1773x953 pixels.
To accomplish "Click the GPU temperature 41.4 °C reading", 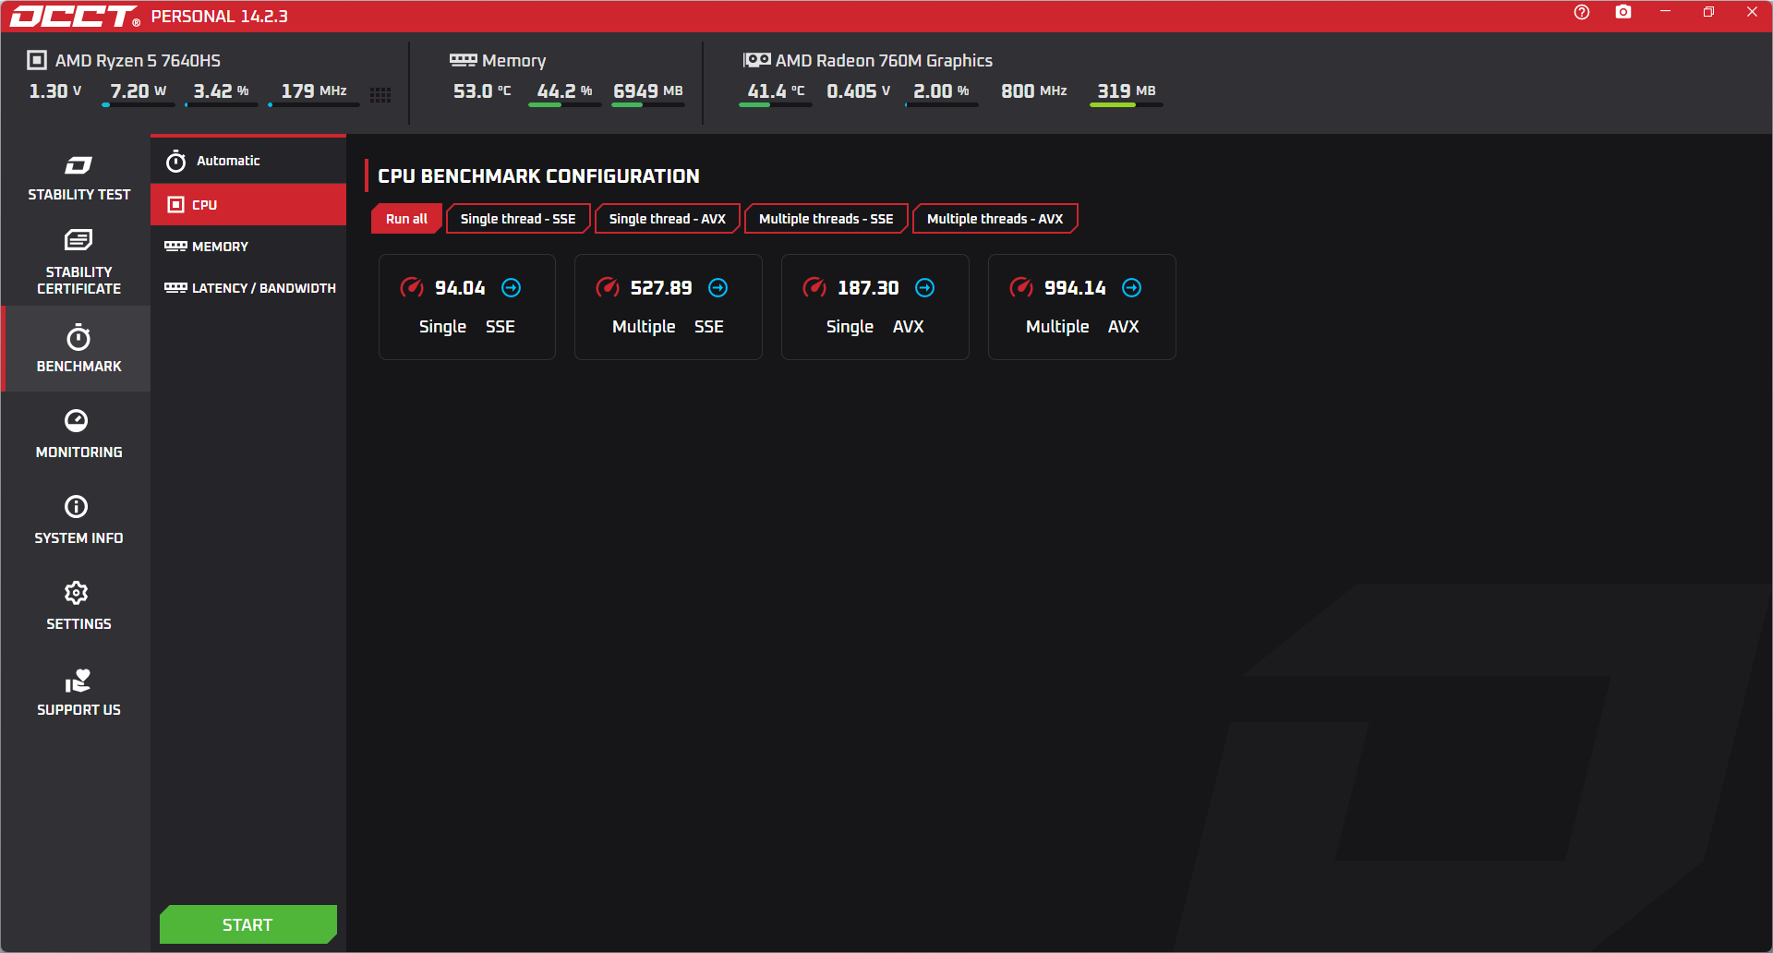I will (x=776, y=91).
